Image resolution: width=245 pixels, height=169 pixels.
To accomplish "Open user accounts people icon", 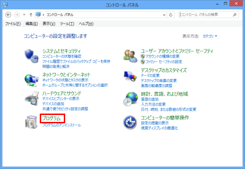I will [x=130, y=56].
